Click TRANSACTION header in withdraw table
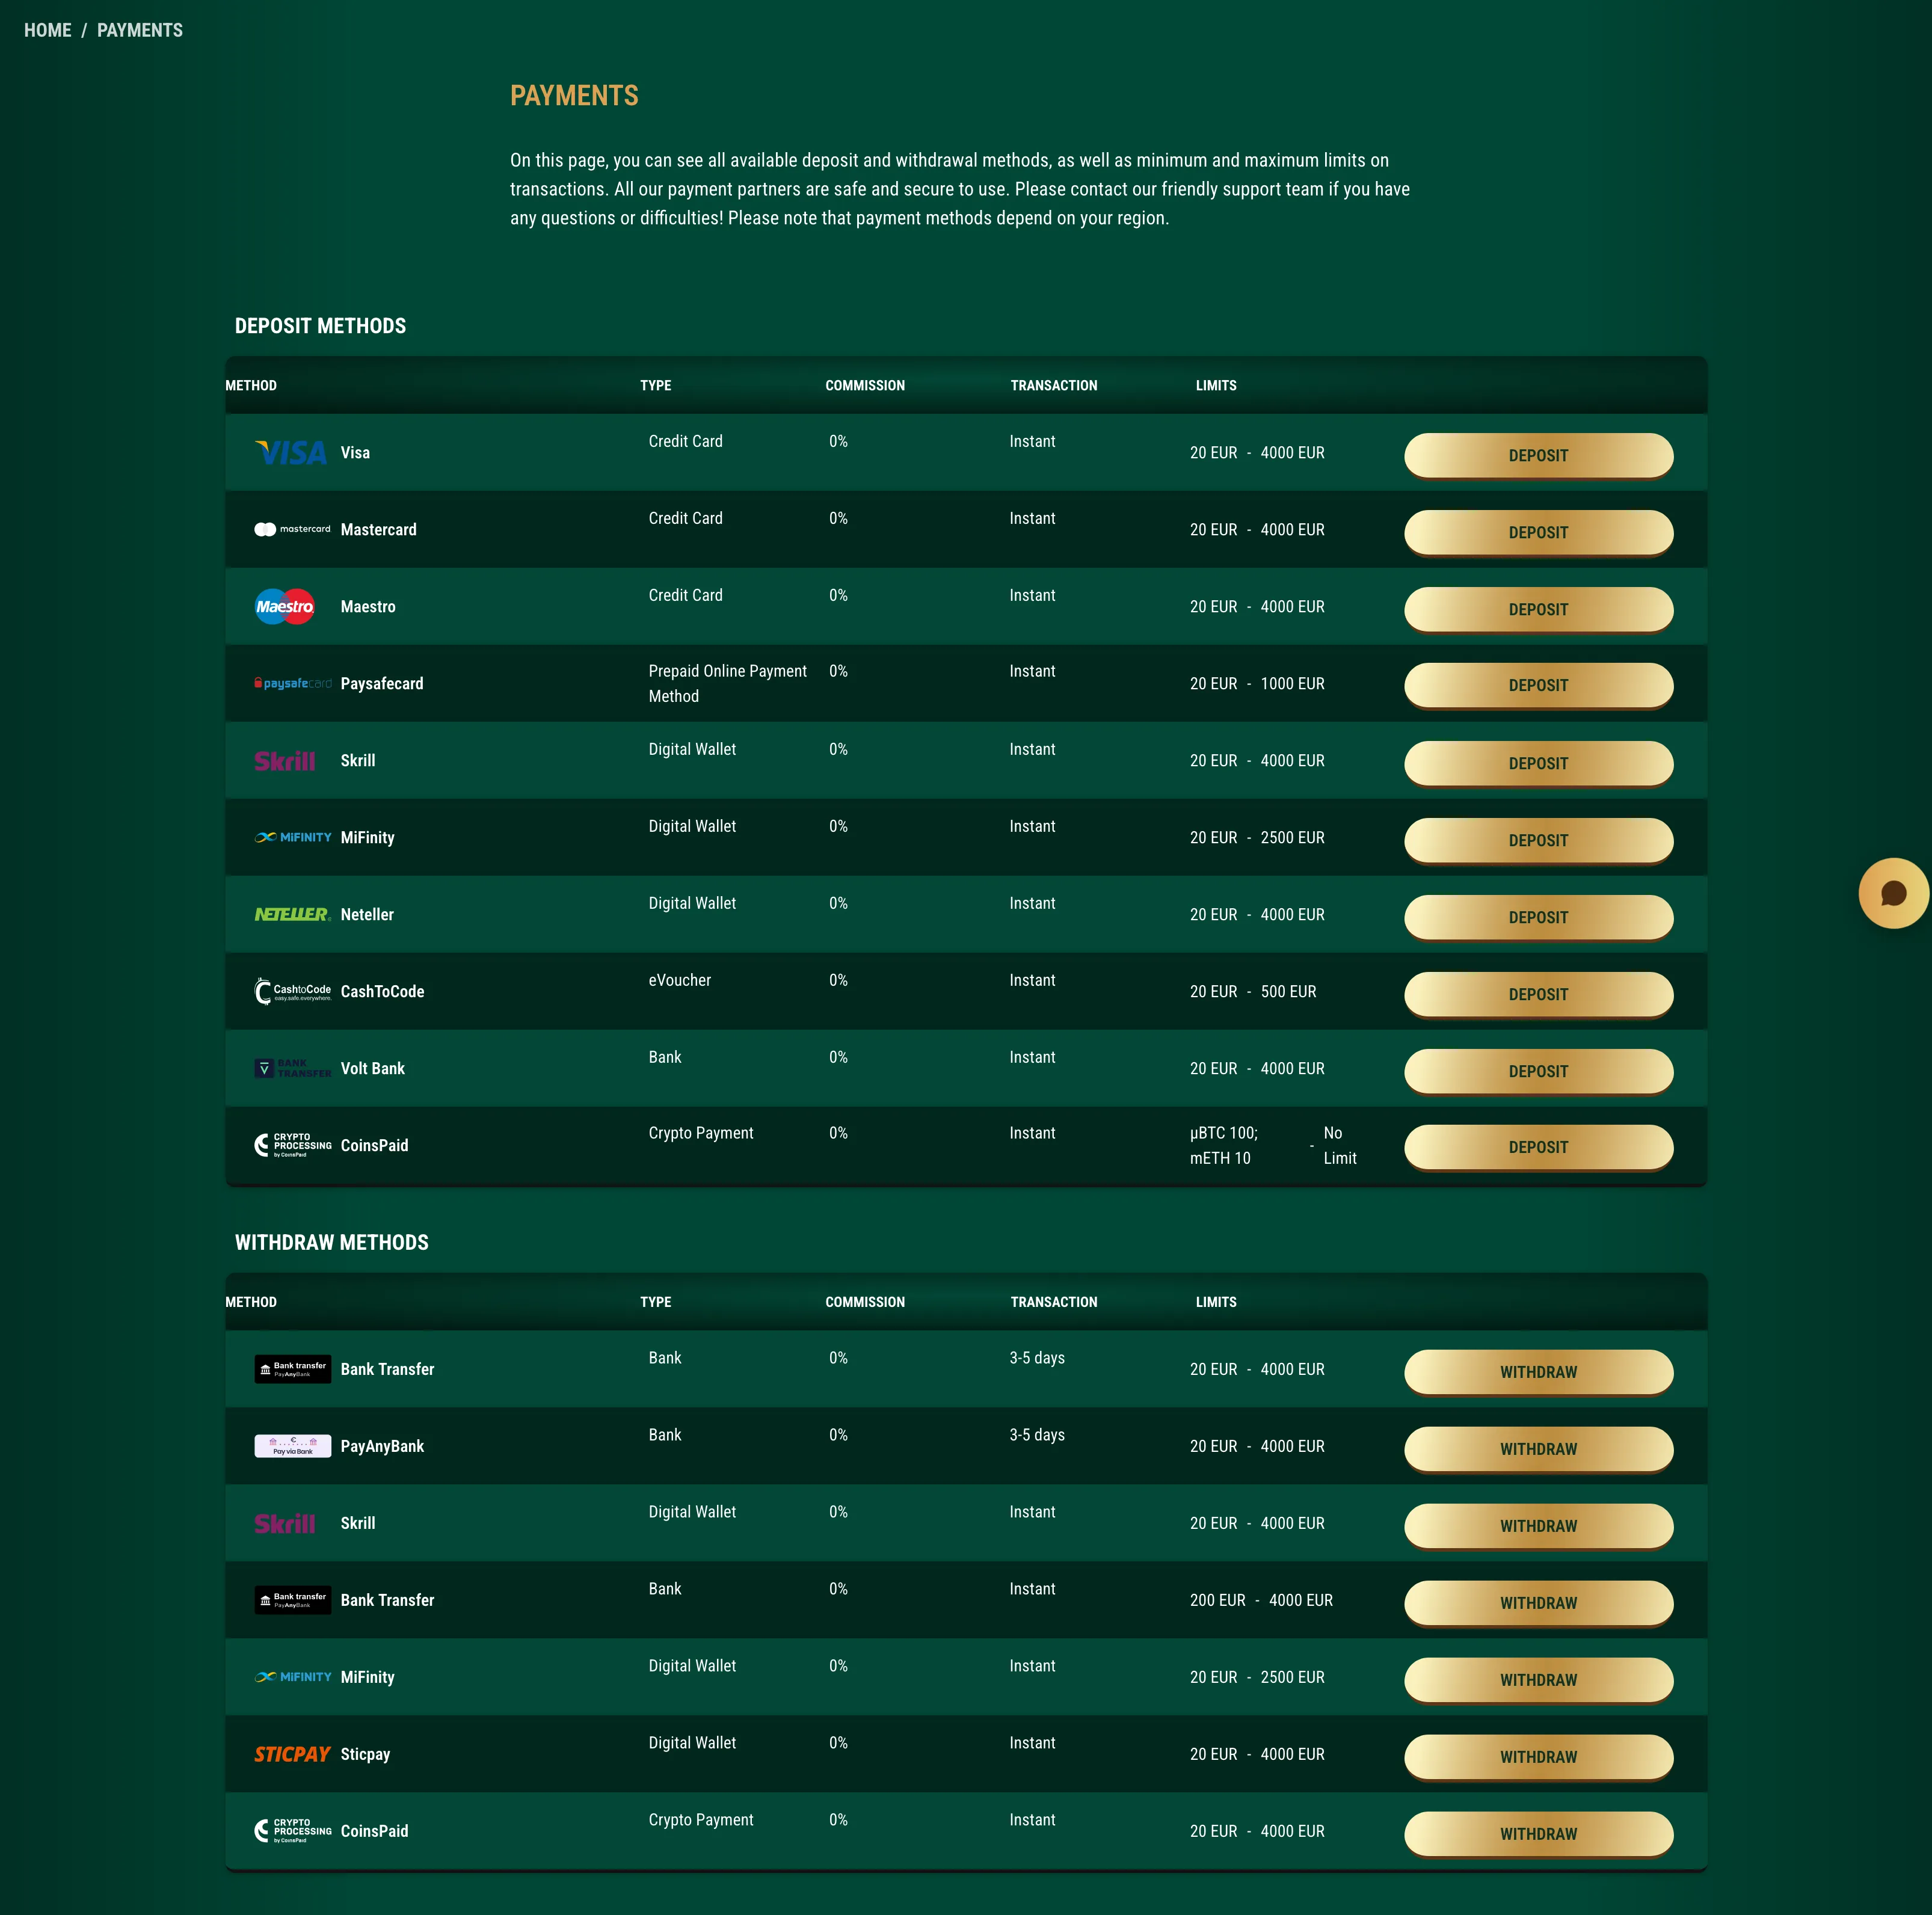This screenshot has width=1932, height=1915. [x=1054, y=1302]
